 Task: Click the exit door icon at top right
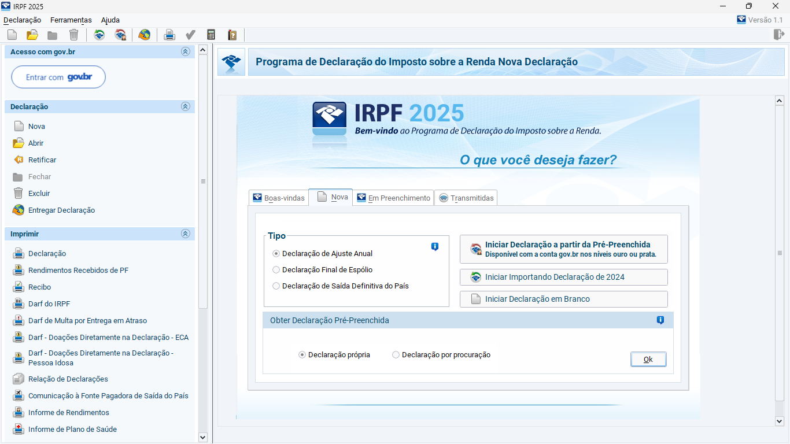(x=778, y=35)
